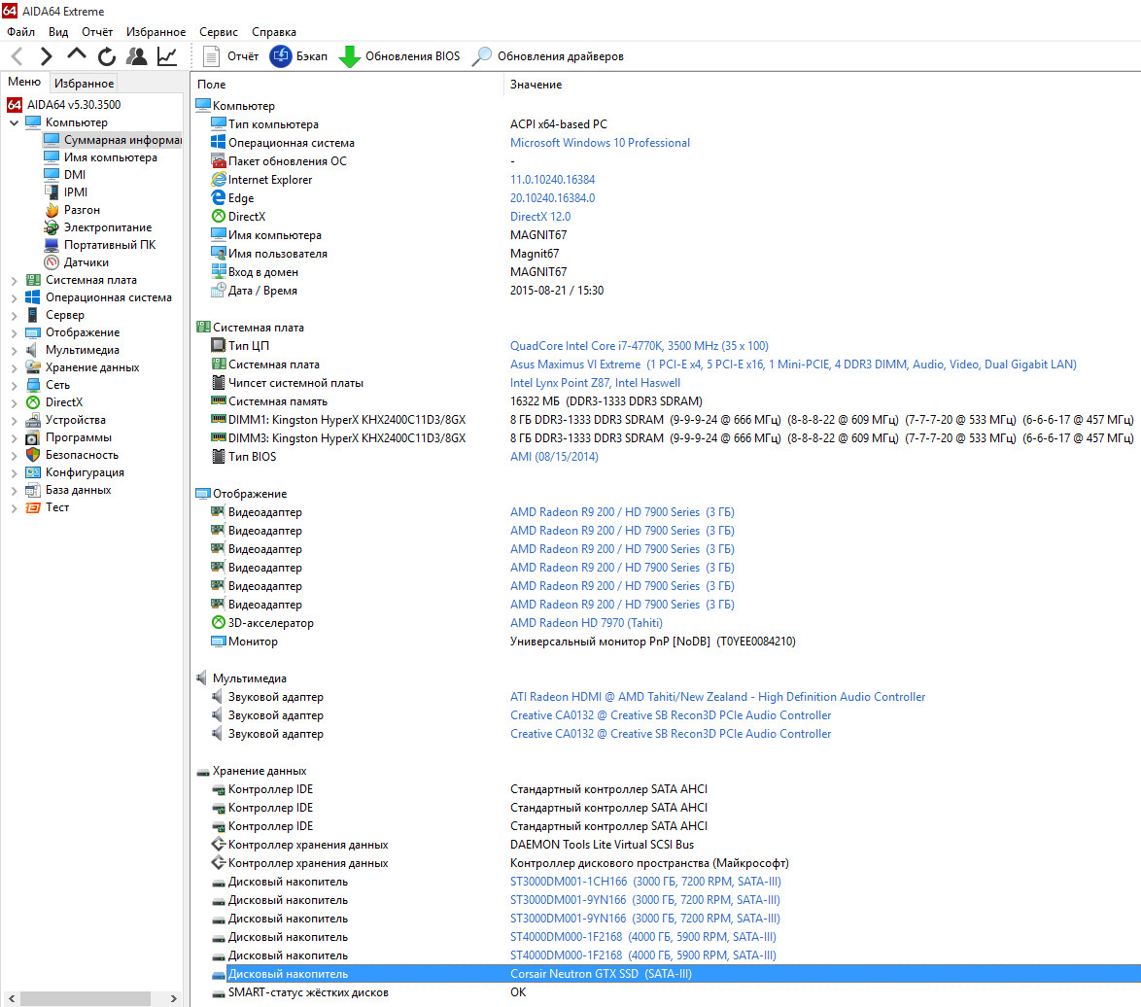Expand the DirectX tree node
The image size is (1141, 1007).
tap(14, 402)
